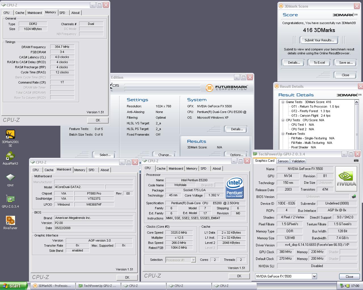Click the Result Details window title icon
The image size is (363, 290).
tap(277, 86)
